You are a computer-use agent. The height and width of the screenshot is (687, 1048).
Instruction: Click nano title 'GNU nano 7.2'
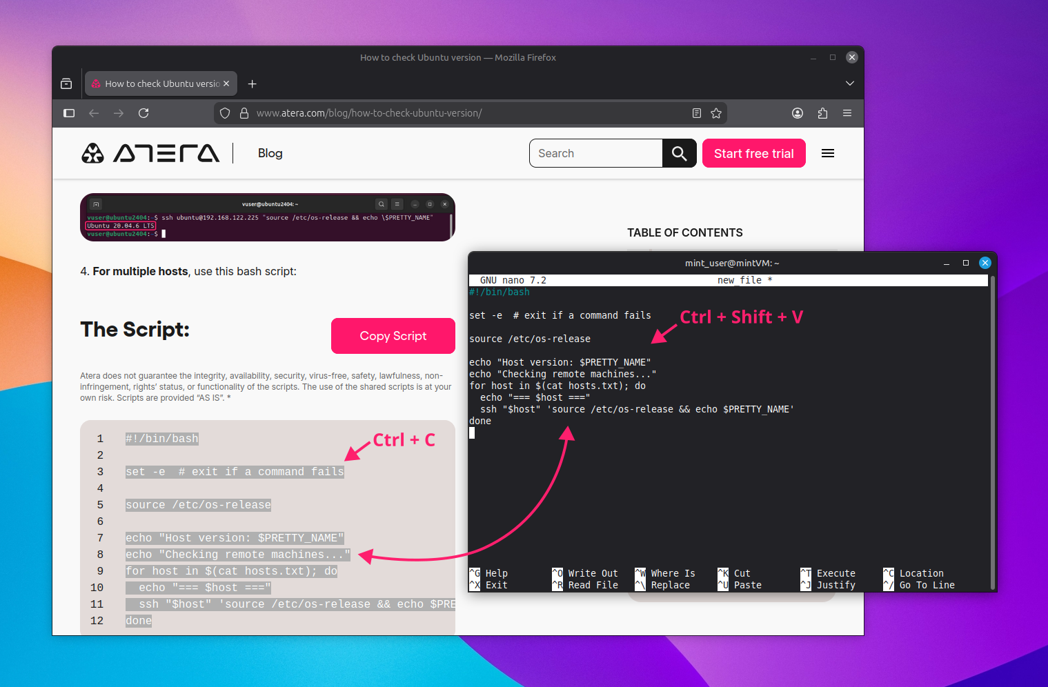[x=513, y=280]
